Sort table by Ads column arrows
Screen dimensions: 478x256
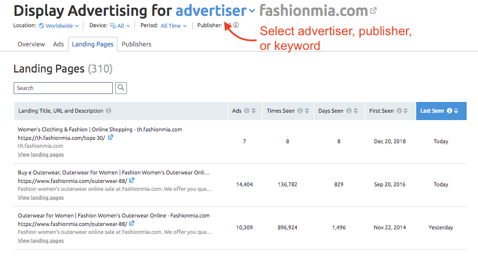253,111
